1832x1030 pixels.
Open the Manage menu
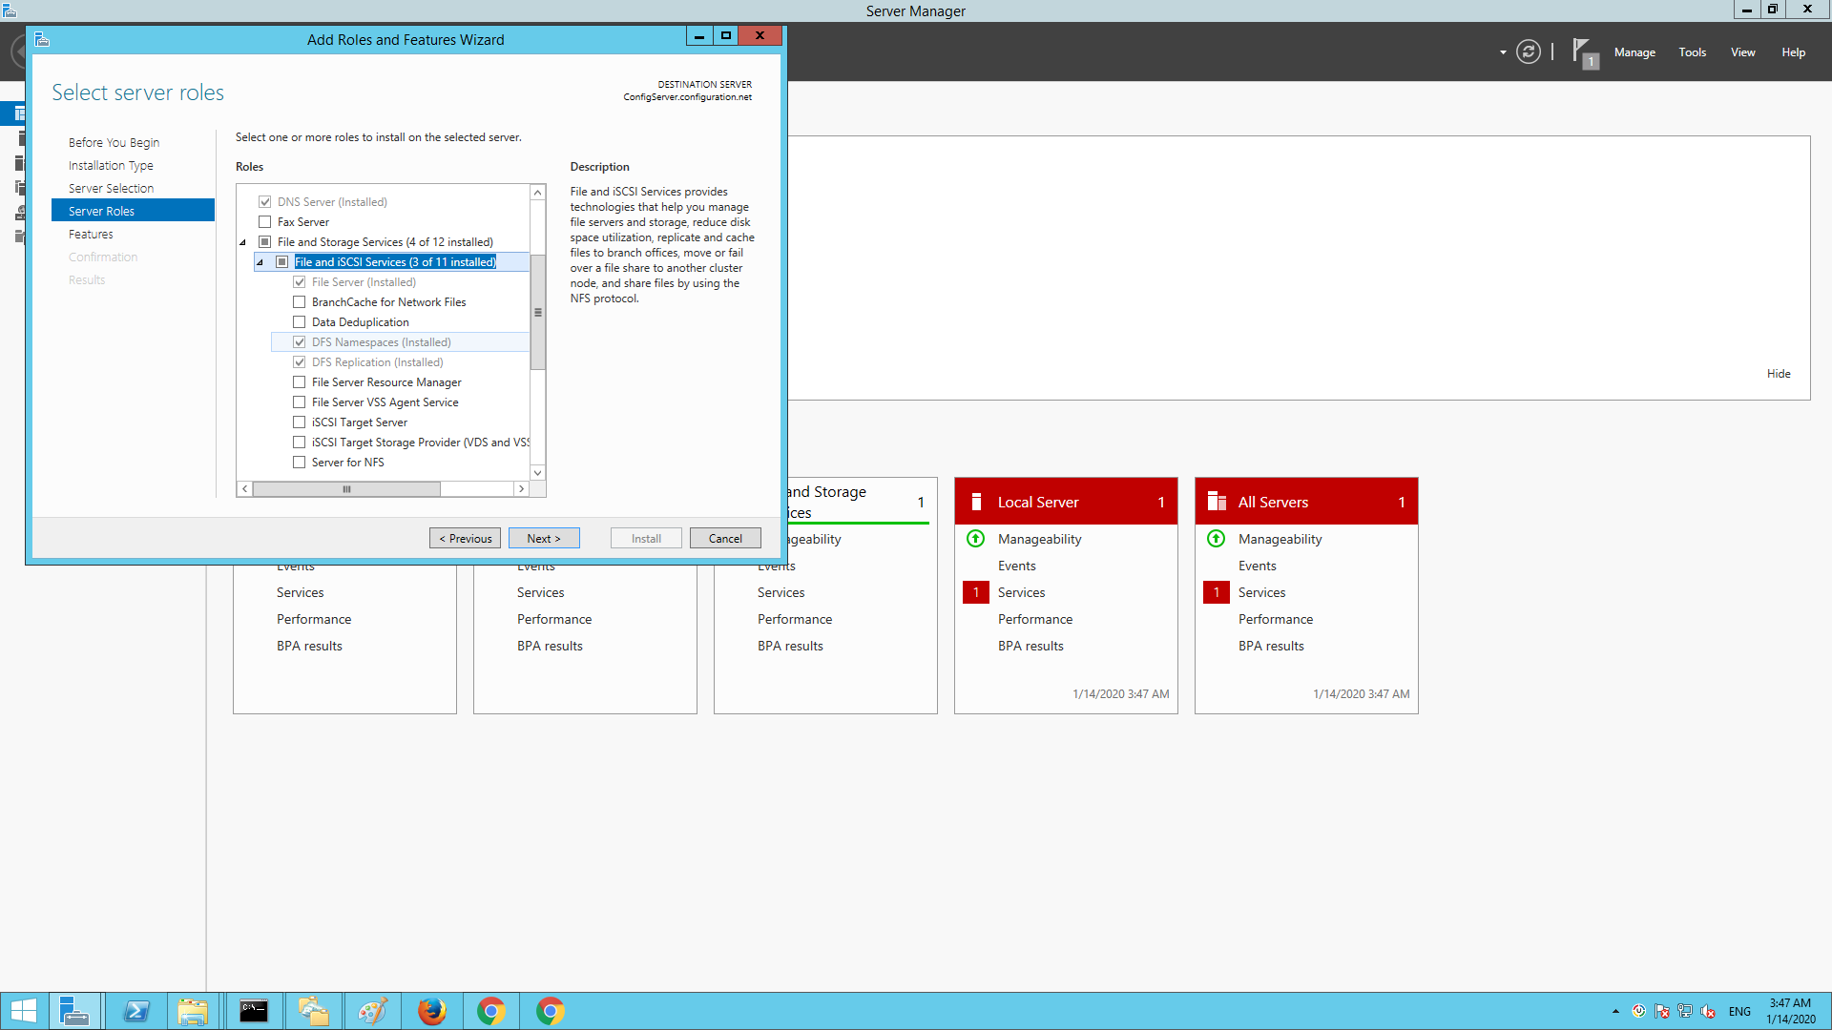(x=1634, y=52)
